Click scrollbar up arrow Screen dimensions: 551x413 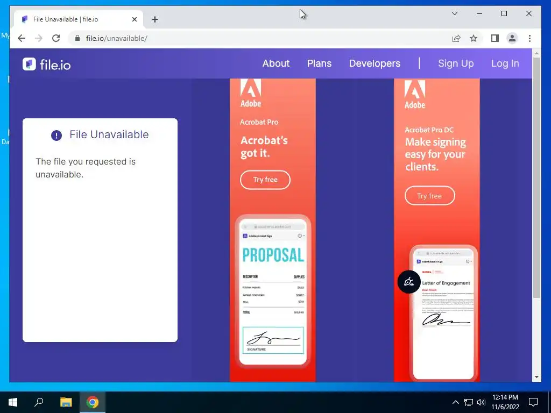pos(536,53)
